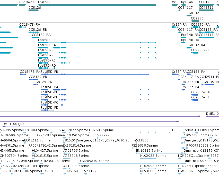The width and height of the screenshot is (219, 175).
Task: Select the CG8129-RB transcript label
Action: click(x=38, y=30)
